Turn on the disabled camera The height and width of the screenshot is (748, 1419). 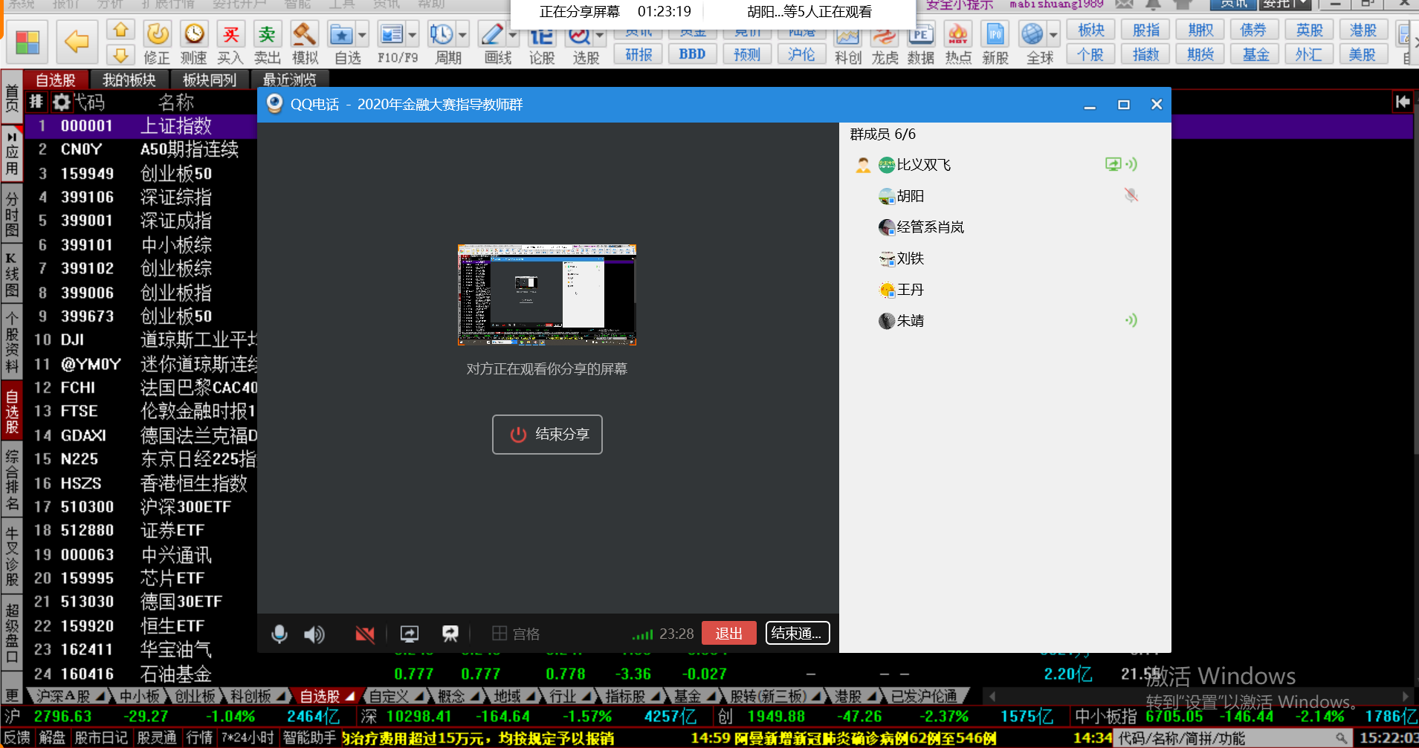click(x=365, y=634)
